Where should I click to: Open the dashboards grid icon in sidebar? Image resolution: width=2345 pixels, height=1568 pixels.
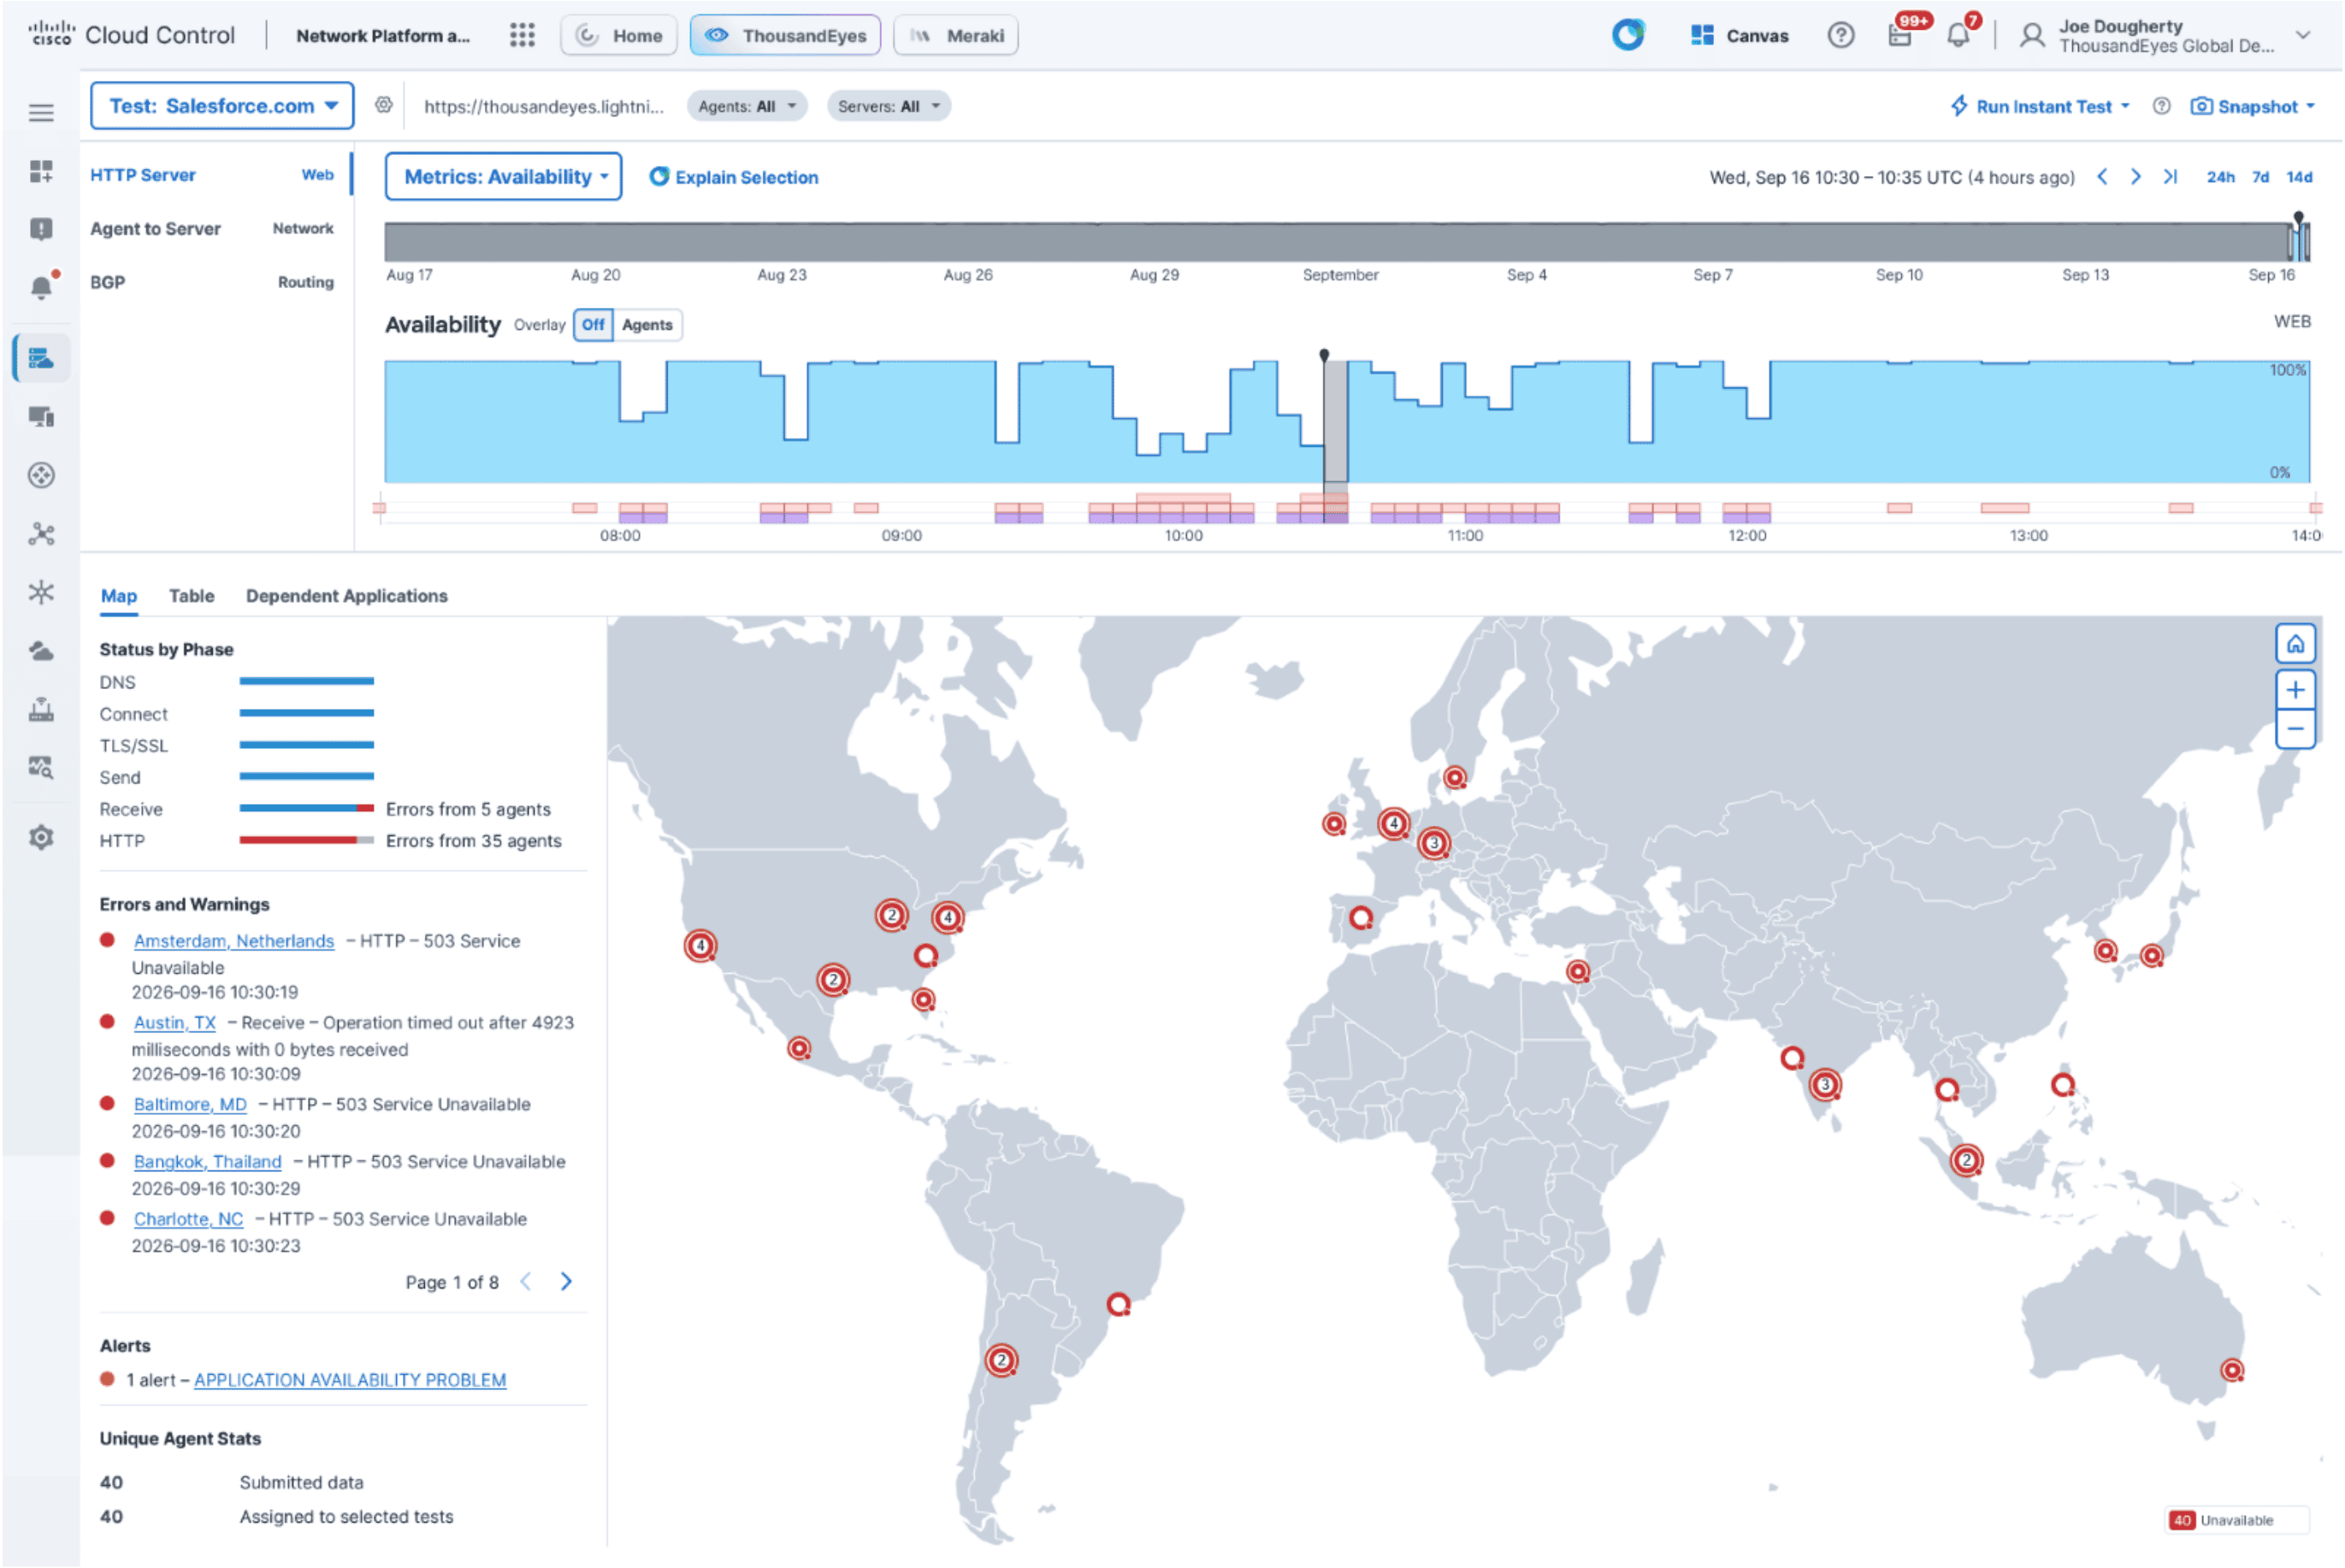point(41,171)
